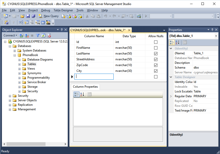Sort Column Properties alphabetically
This screenshot has width=220, height=154.
pyautogui.click(x=82, y=94)
